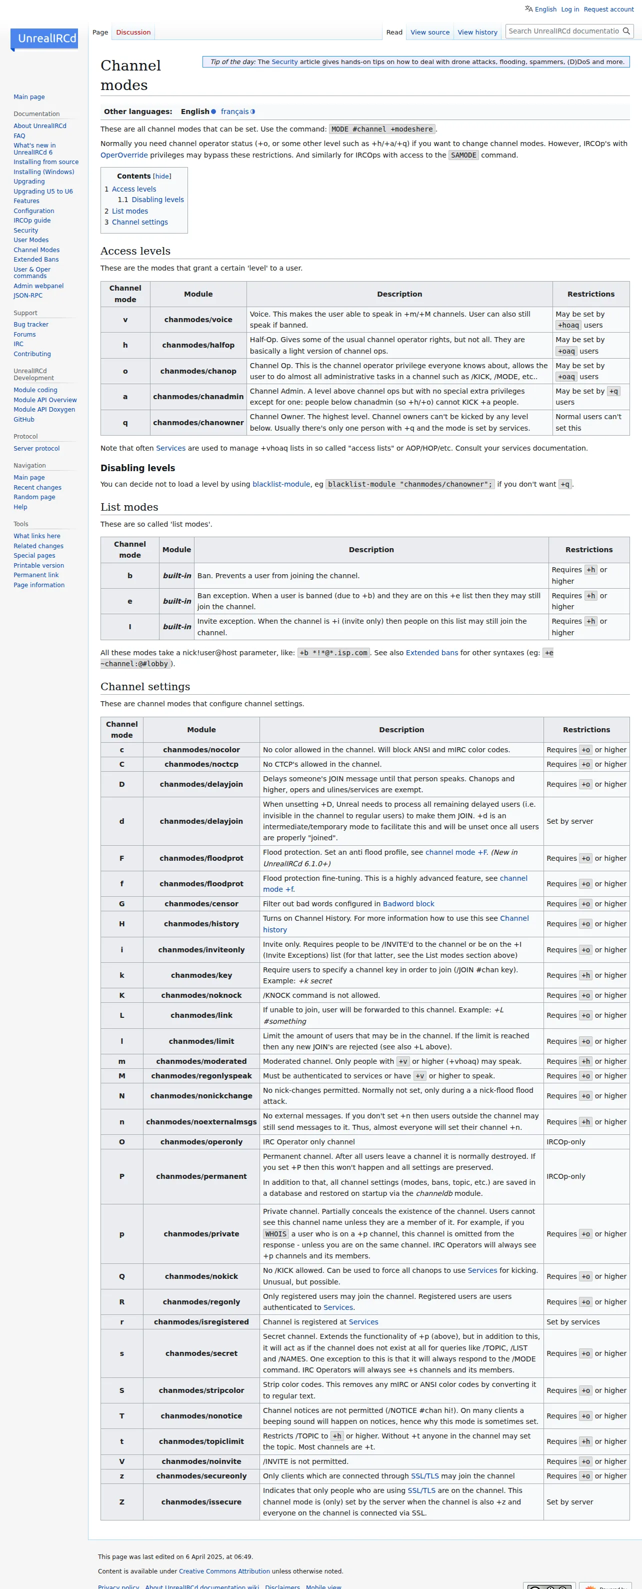Open the OperOverride link
Viewport: 642px width, 1589px height.
tap(124, 156)
